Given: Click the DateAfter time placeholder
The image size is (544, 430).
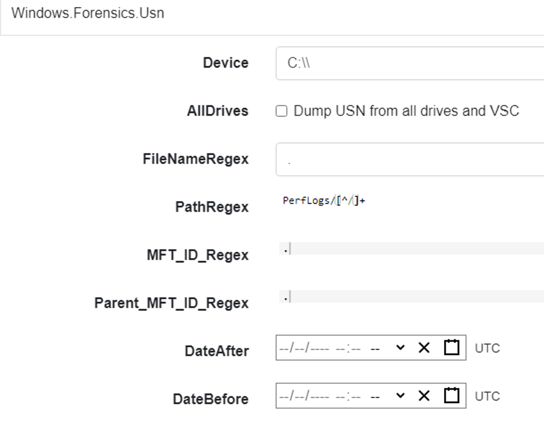Looking at the screenshot, I should (348, 348).
